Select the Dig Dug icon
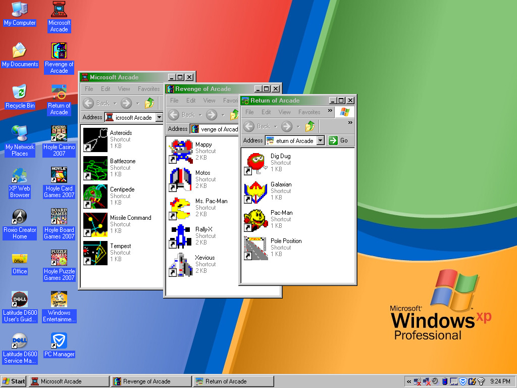Screen dimensions: 517x388 tap(256, 163)
